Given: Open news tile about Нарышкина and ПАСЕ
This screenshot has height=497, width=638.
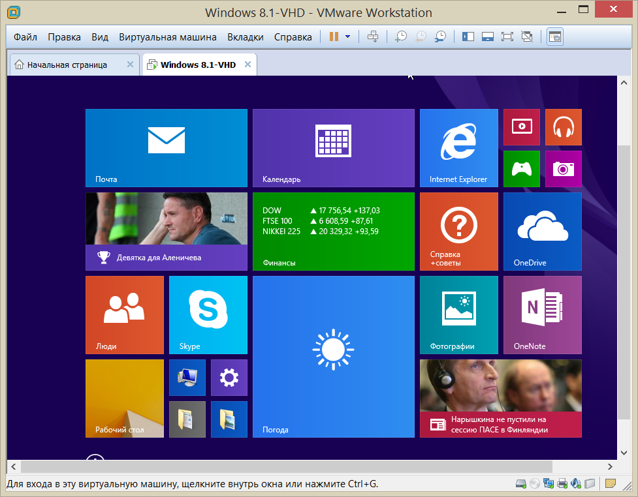Looking at the screenshot, I should pos(501,399).
